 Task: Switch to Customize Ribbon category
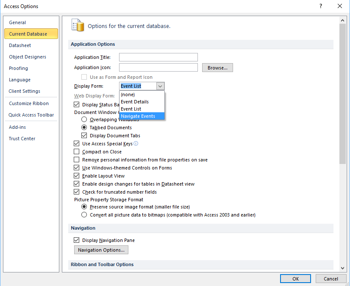coord(29,103)
